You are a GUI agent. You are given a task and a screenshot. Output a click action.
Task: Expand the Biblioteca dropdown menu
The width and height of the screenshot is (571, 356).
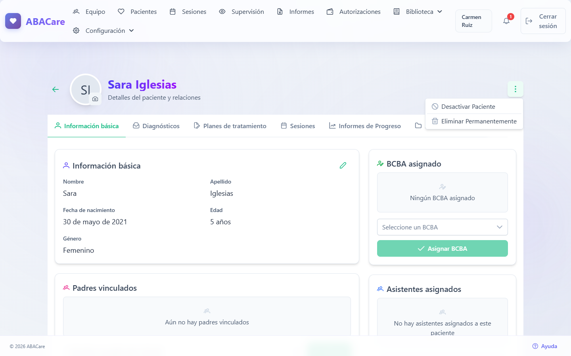coord(418,12)
